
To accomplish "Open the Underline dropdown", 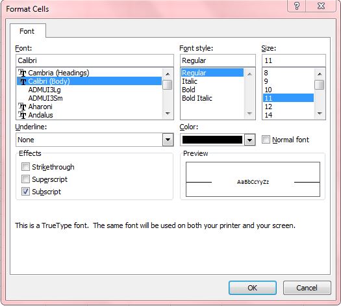I will click(x=168, y=140).
